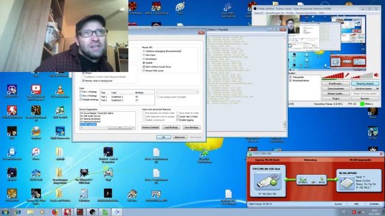Toggle Monitor when in background checkbox
This screenshot has width=385, height=216.
point(83,80)
